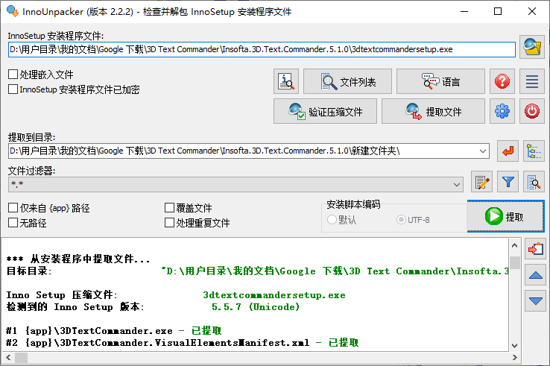Viewport: 550px width, 366px height.
Task: Click the green target directory path in log
Action: tap(335, 271)
